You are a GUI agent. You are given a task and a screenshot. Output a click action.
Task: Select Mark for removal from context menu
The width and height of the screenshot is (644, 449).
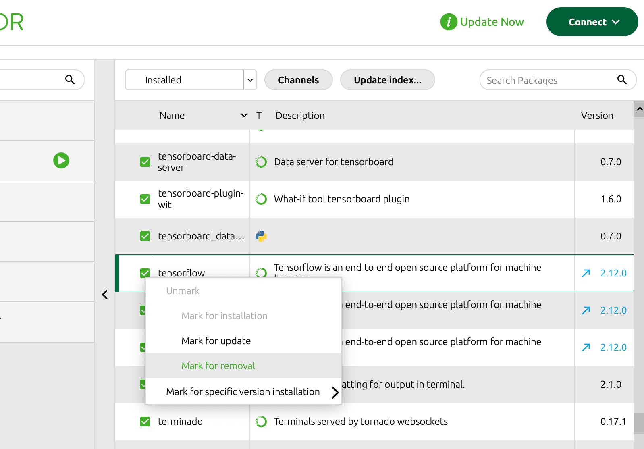click(218, 366)
